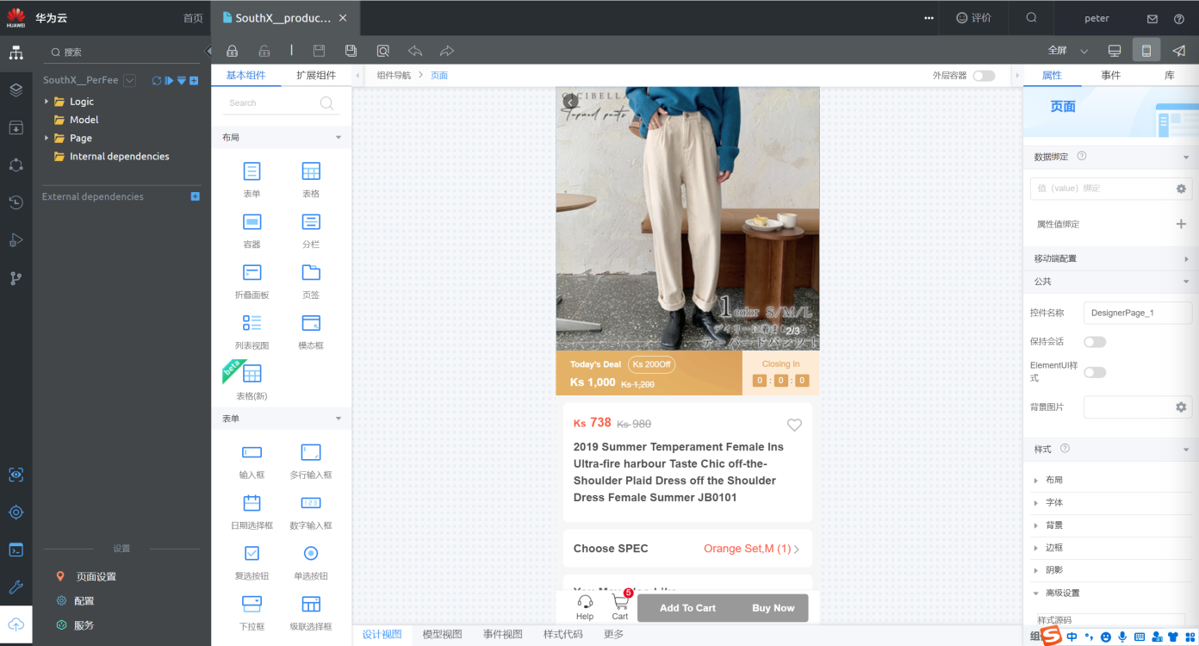
Task: Open the terminal icon in left sidebar
Action: click(16, 550)
